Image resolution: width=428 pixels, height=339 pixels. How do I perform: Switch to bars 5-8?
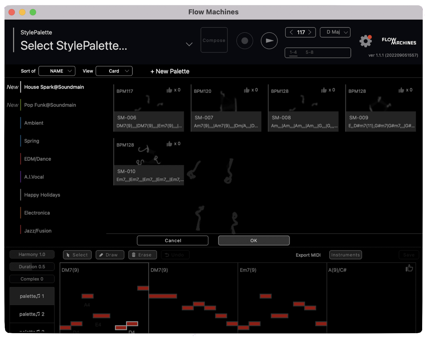click(x=309, y=52)
